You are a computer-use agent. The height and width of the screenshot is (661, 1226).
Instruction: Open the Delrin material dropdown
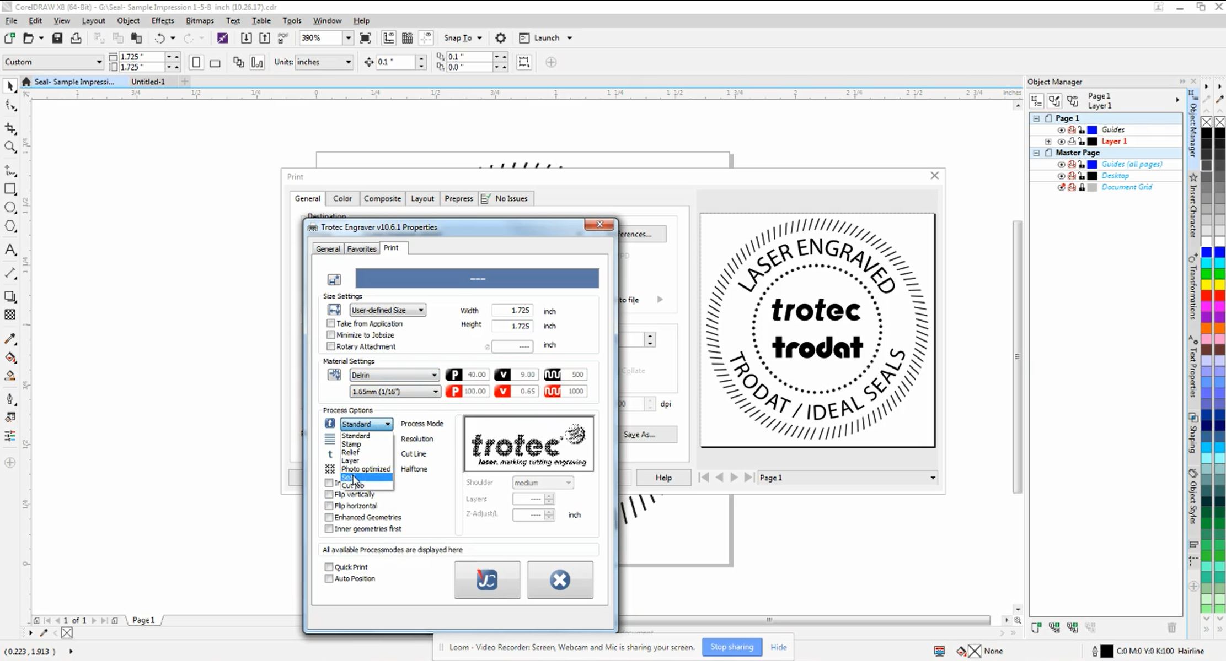click(394, 375)
